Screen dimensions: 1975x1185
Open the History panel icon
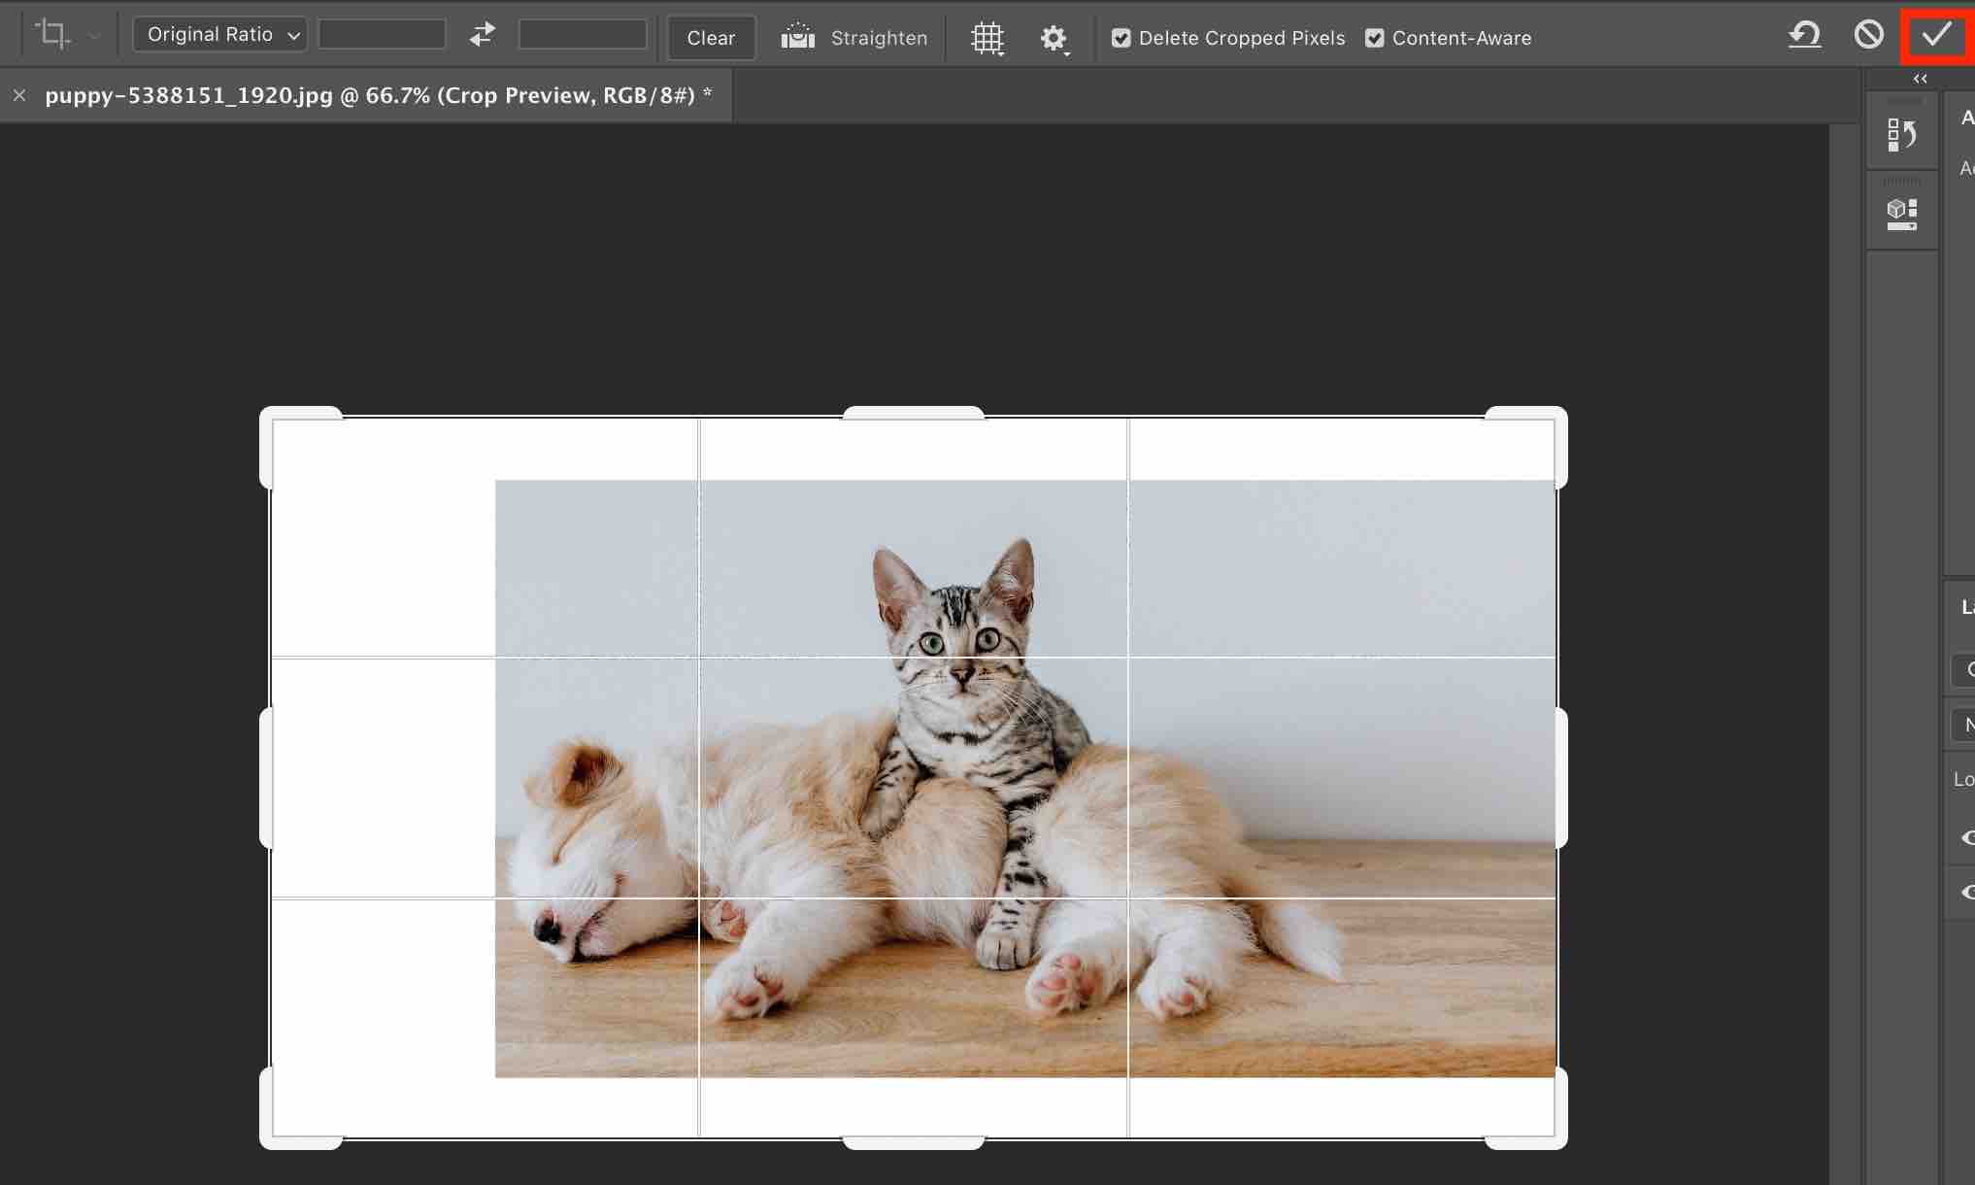click(x=1901, y=135)
